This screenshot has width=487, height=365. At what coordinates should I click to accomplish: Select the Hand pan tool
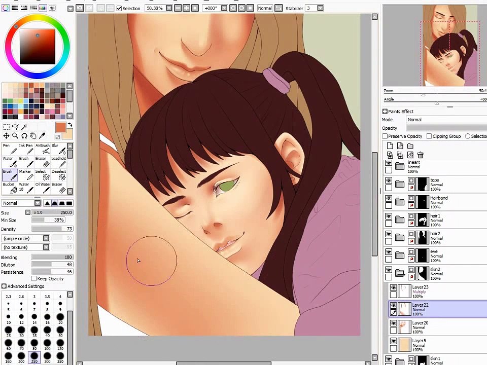[33, 136]
